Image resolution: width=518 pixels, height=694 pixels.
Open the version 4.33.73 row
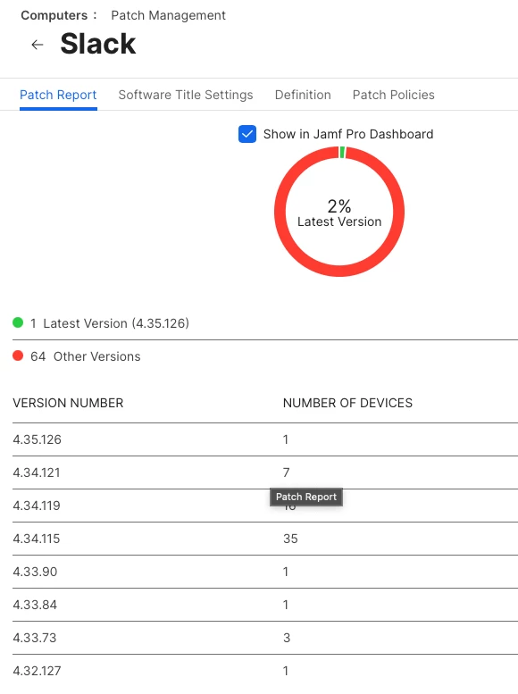point(264,638)
